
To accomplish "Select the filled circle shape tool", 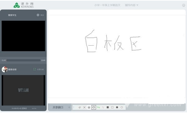I will click(x=117, y=107).
